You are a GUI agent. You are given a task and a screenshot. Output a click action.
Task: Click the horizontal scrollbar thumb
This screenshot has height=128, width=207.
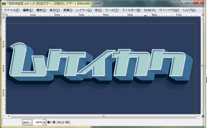pyautogui.click(x=104, y=116)
